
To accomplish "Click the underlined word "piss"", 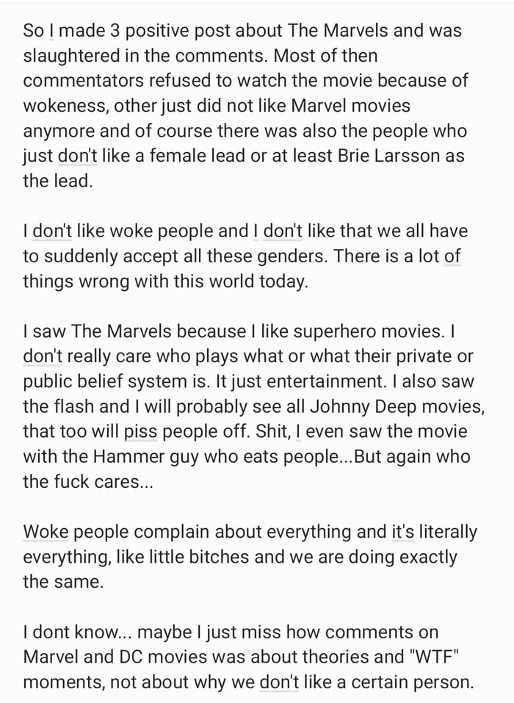I will click(141, 432).
